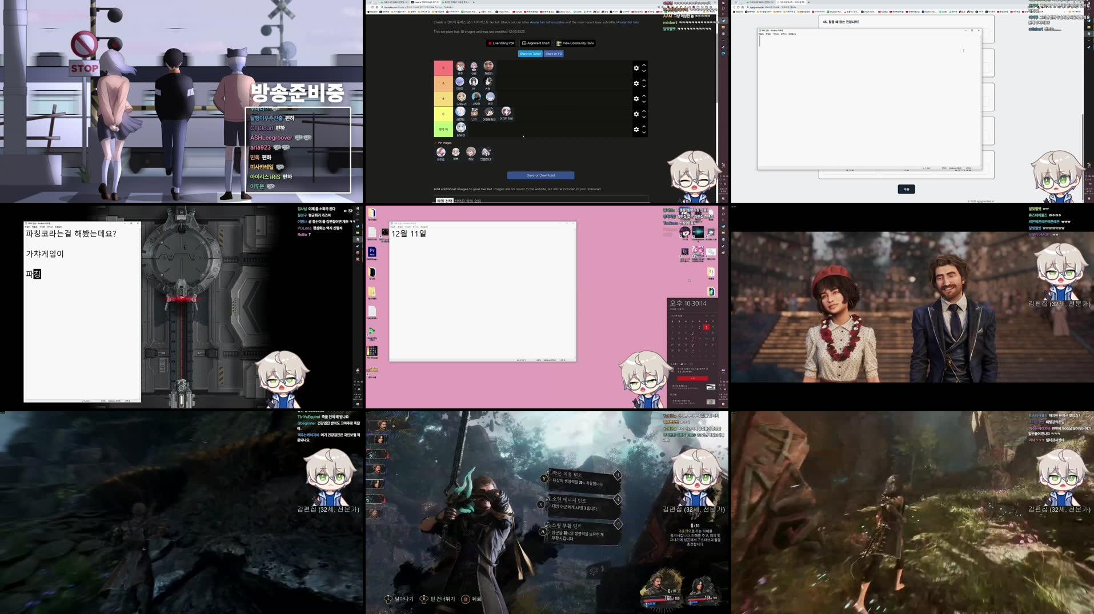Collapse the Pin Images section
The image size is (1094, 614).
pos(435,143)
